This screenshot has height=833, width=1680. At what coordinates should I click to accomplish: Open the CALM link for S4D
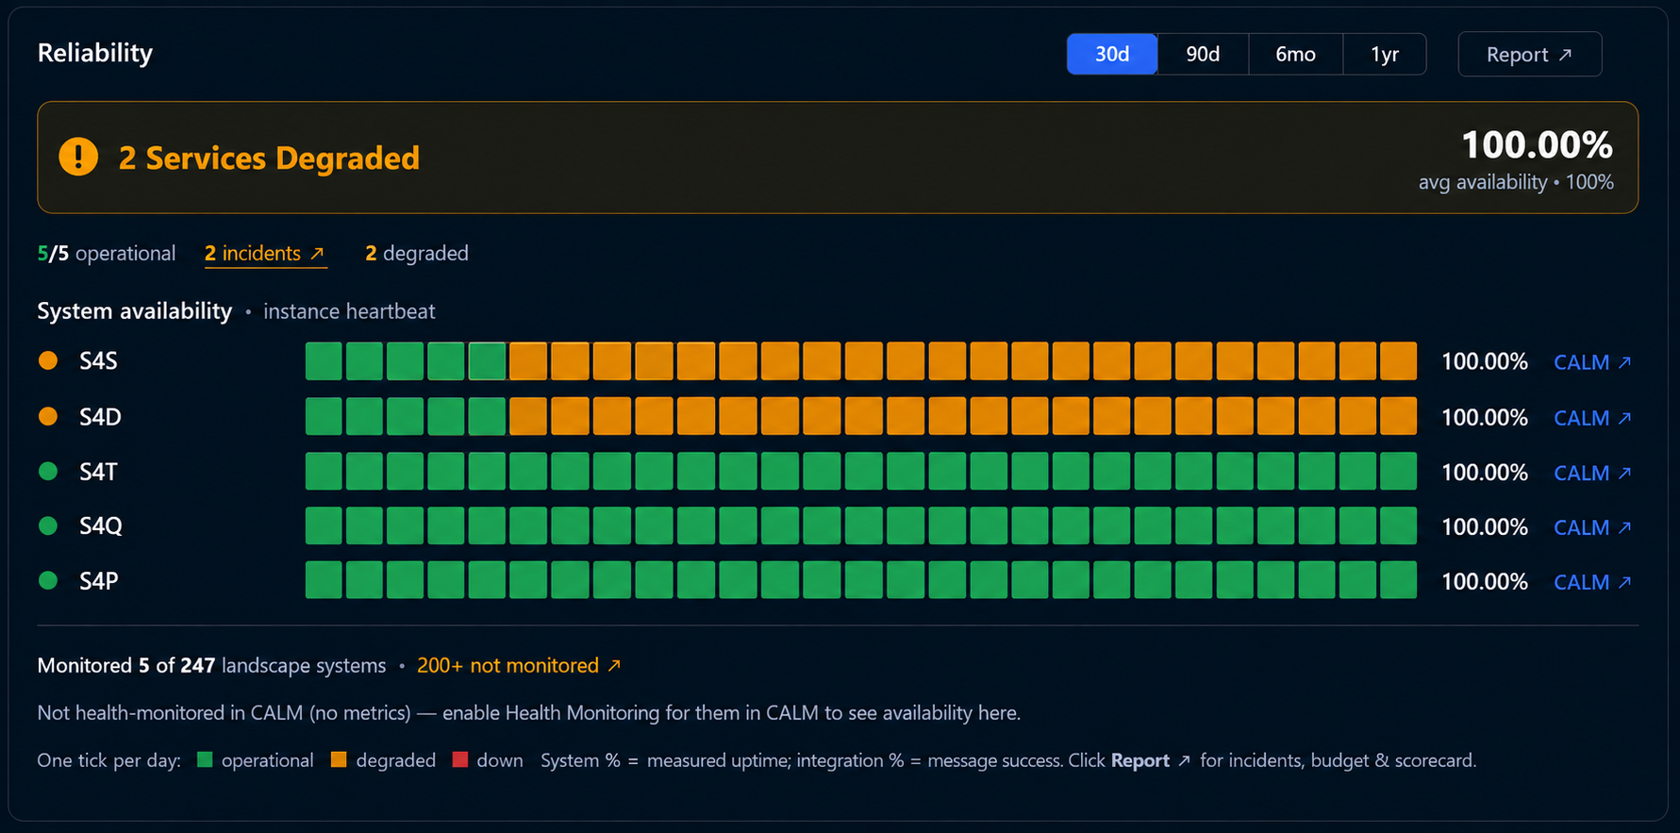pyautogui.click(x=1592, y=418)
